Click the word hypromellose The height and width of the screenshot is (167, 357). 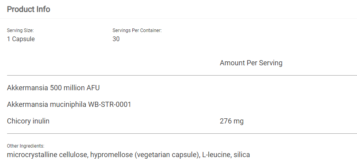pos(111,155)
